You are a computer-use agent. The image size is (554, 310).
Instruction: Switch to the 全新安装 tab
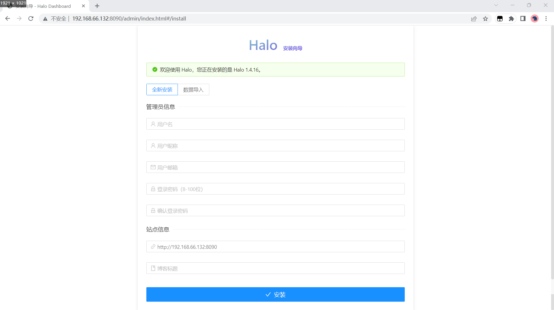click(162, 89)
